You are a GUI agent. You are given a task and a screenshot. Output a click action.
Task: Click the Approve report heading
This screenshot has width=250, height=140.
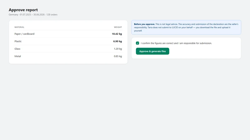click(x=23, y=10)
